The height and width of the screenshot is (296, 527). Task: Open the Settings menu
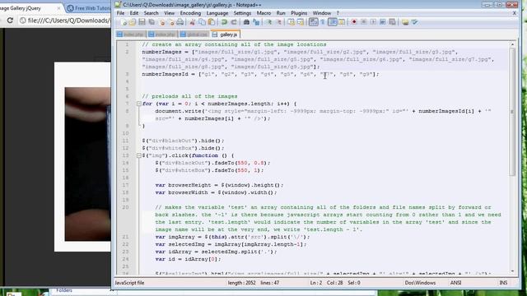click(x=242, y=13)
